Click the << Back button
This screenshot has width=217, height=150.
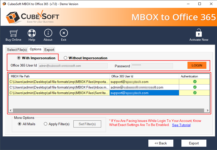point(161,143)
